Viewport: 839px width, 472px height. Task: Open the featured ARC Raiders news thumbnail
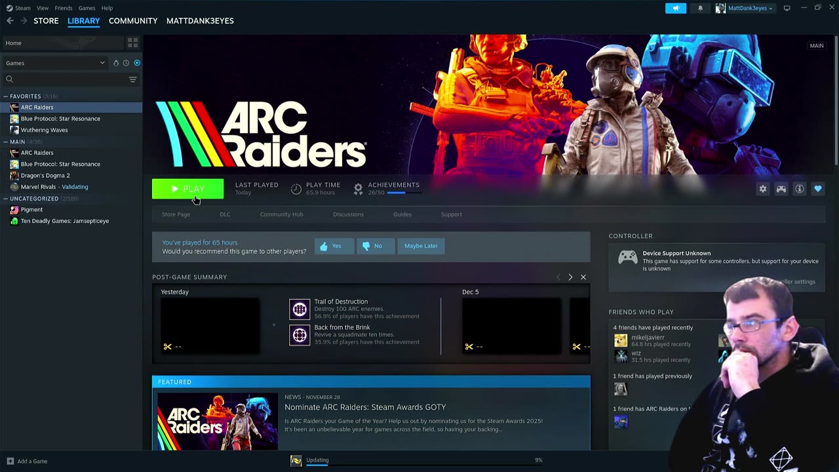coord(218,421)
